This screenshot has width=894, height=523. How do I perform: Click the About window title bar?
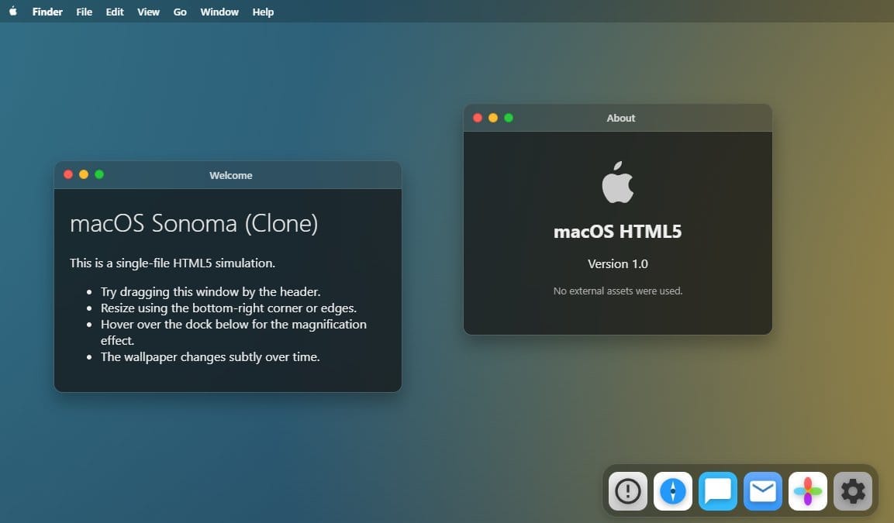click(x=618, y=118)
